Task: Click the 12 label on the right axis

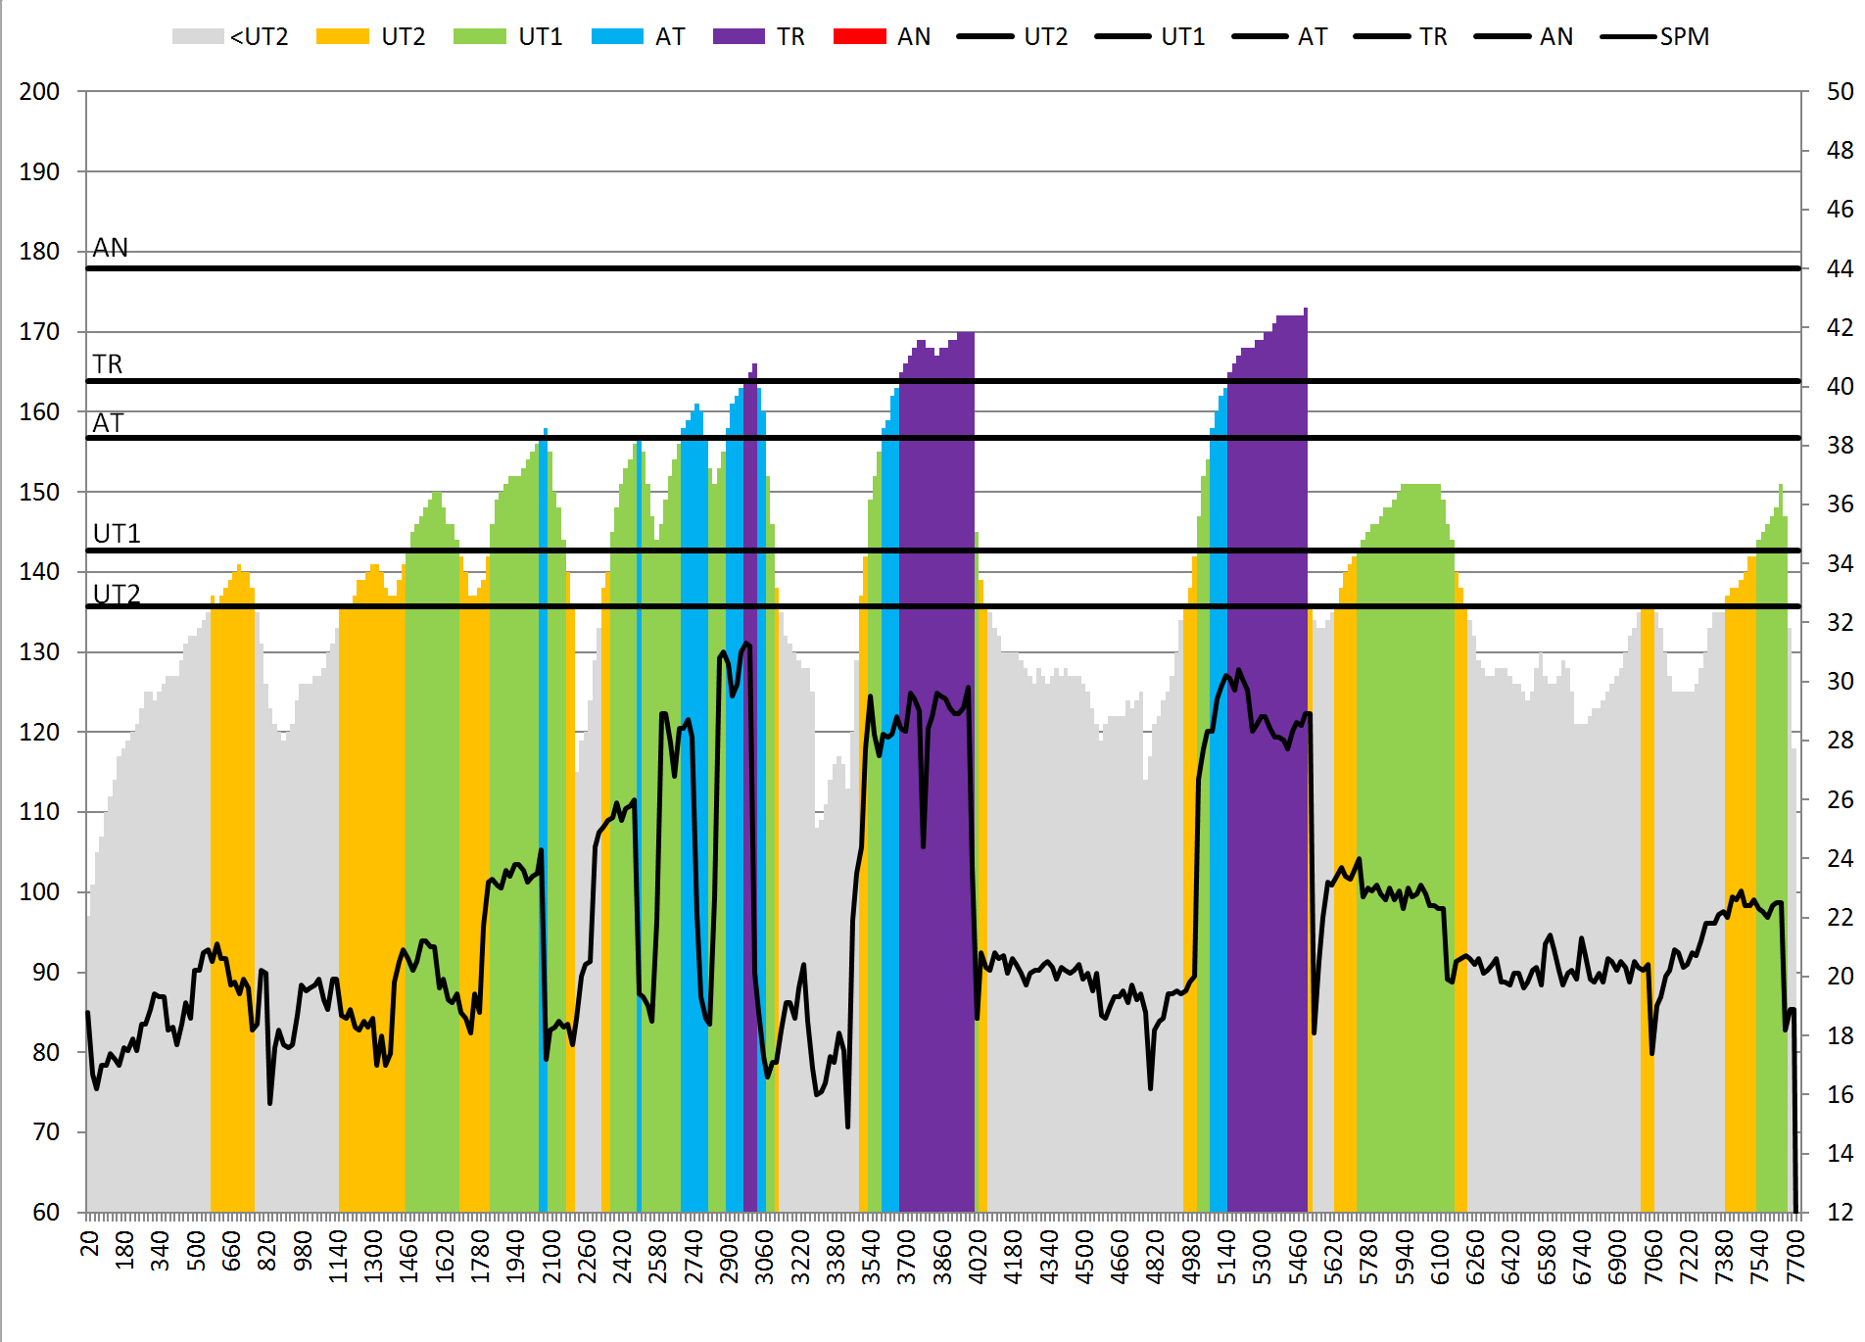Action: (1840, 1212)
